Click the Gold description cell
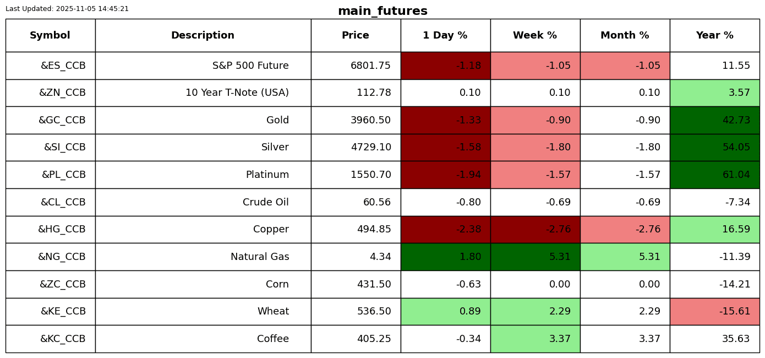 (x=203, y=120)
